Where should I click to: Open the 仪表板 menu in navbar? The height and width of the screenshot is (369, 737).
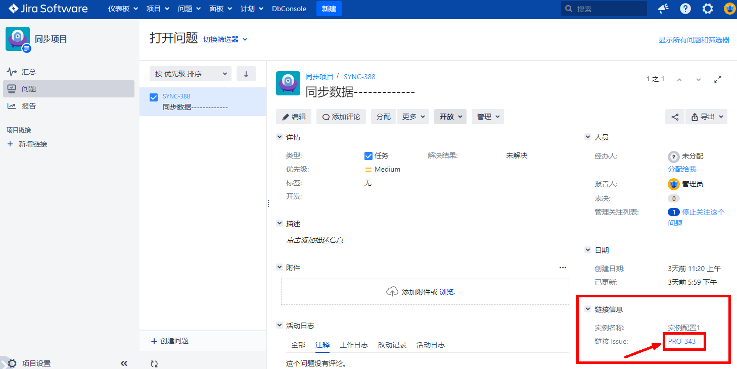point(123,9)
